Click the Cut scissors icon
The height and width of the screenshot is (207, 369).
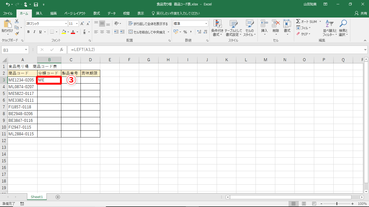(x=17, y=21)
